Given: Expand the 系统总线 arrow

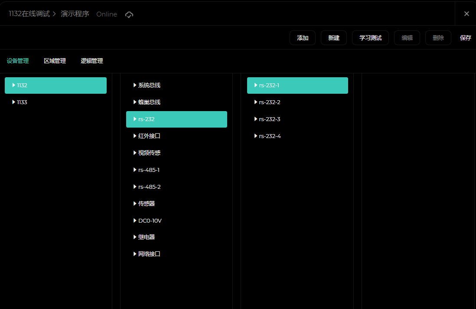Looking at the screenshot, I should coord(135,85).
